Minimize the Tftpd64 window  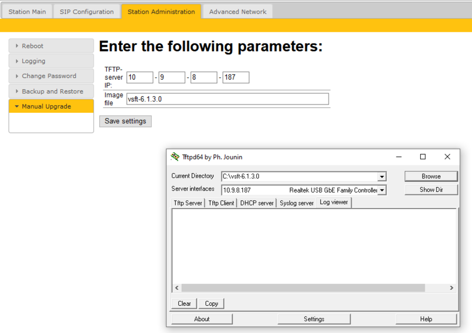399,156
